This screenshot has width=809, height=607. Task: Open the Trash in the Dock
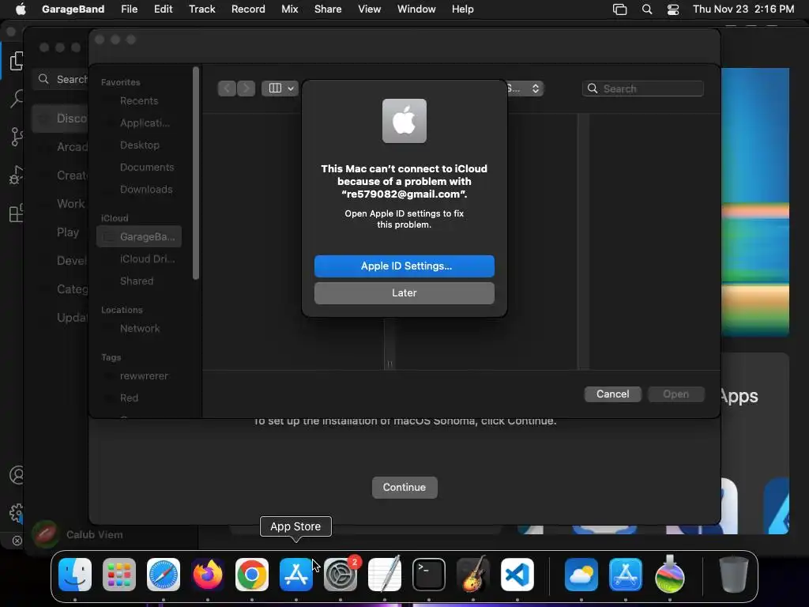point(734,575)
